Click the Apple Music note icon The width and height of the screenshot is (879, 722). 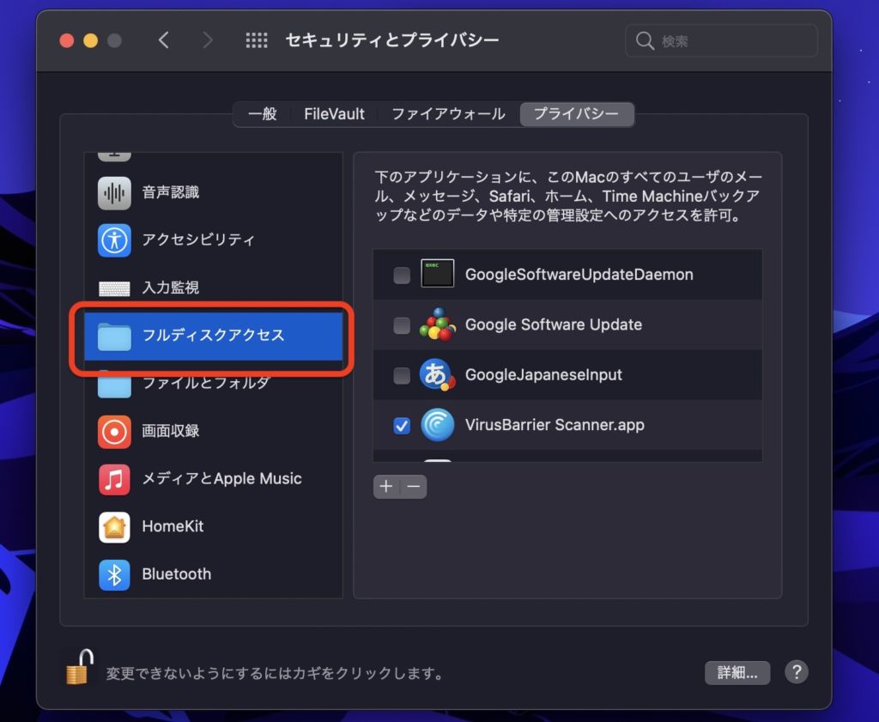point(114,479)
